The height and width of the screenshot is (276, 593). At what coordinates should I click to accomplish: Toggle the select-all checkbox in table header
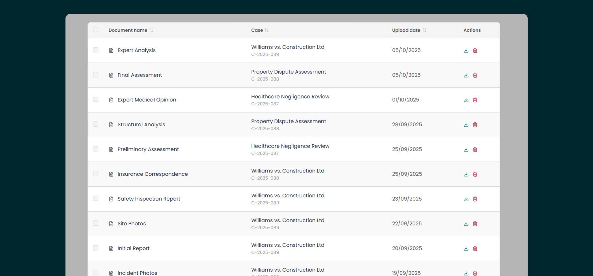[95, 30]
